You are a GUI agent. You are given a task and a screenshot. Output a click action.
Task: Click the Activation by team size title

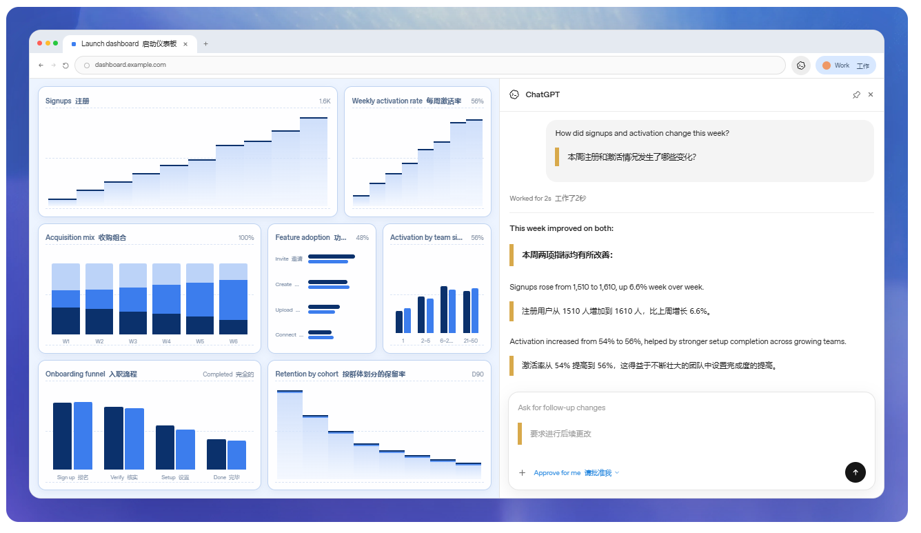[426, 238]
